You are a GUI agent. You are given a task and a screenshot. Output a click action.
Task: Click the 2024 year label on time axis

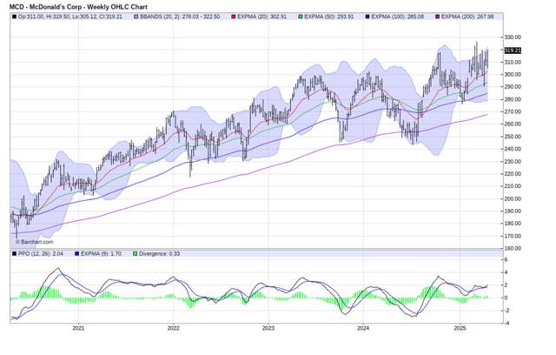click(363, 328)
